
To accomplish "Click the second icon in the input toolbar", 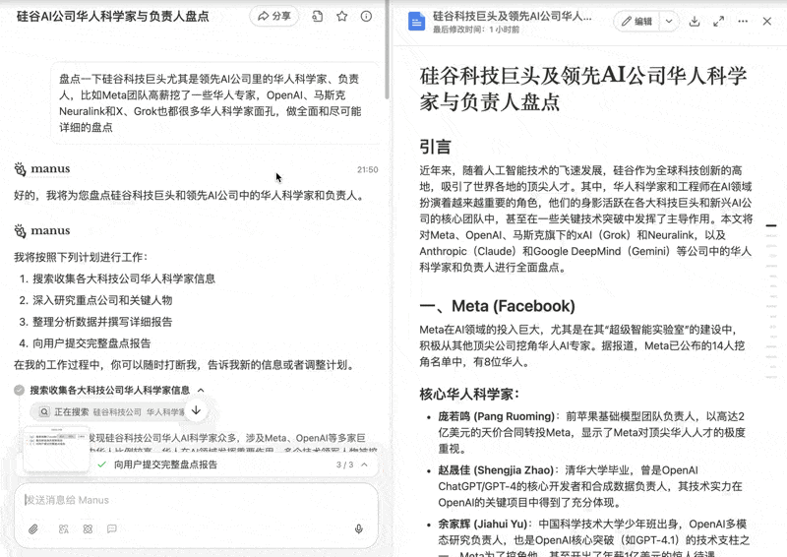I will click(63, 528).
